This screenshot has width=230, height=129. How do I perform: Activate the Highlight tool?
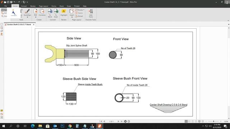pyautogui.click(x=64, y=13)
